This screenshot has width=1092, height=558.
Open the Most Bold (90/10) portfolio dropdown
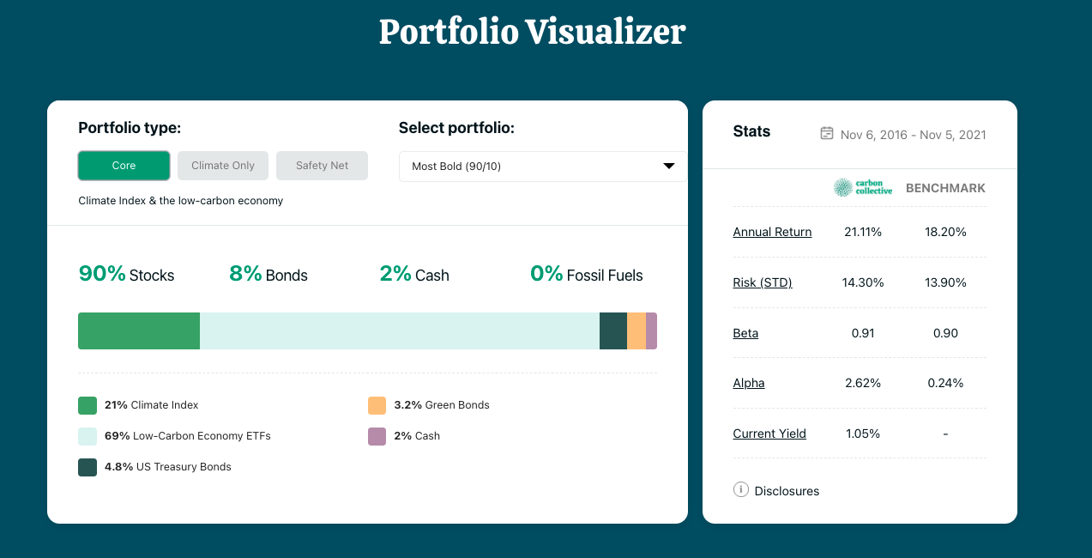(x=541, y=166)
